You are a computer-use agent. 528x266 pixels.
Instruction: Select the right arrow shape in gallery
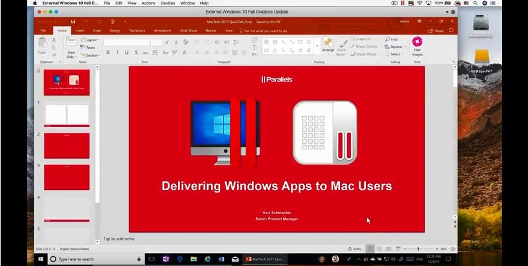pyautogui.click(x=300, y=51)
